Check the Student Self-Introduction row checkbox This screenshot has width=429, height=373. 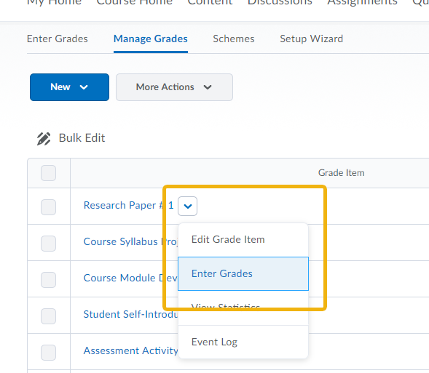click(x=48, y=316)
